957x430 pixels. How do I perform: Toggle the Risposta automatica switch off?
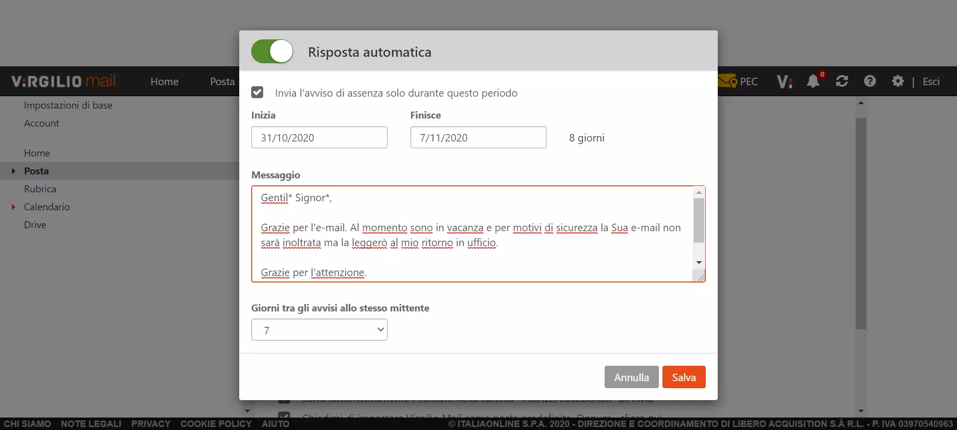[x=272, y=51]
